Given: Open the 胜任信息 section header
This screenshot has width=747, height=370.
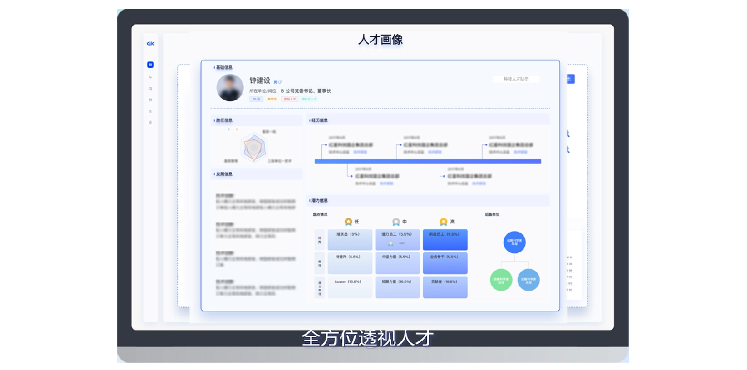Looking at the screenshot, I should pos(225,121).
